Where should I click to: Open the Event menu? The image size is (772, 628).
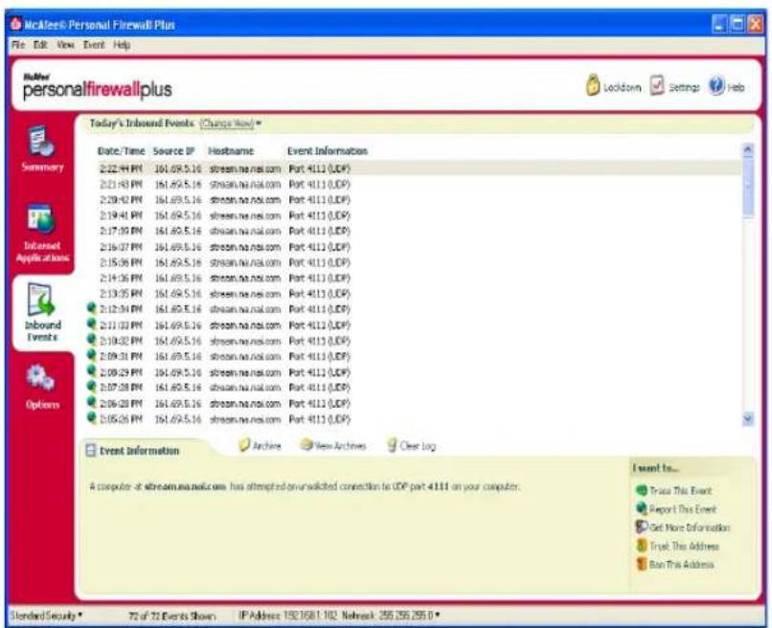coord(94,45)
